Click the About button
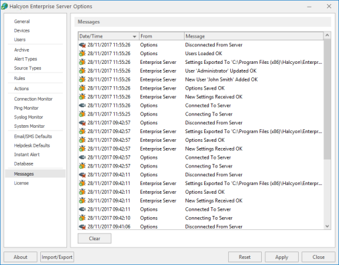Image resolution: width=339 pixels, height=265 pixels. click(x=20, y=257)
